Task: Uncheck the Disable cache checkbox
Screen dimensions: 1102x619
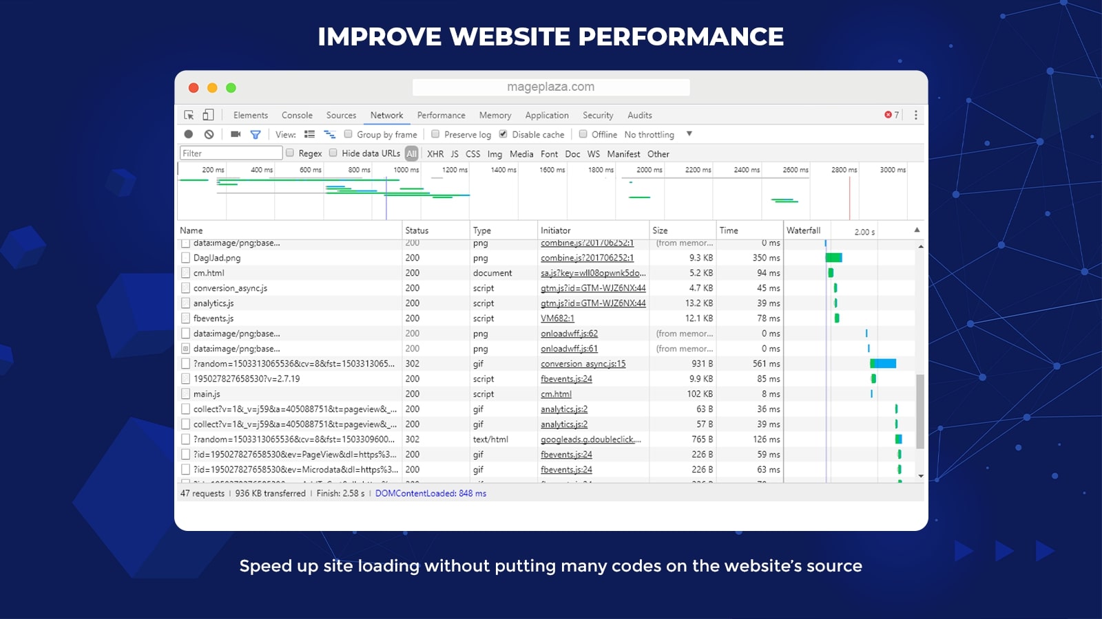Action: coord(503,134)
